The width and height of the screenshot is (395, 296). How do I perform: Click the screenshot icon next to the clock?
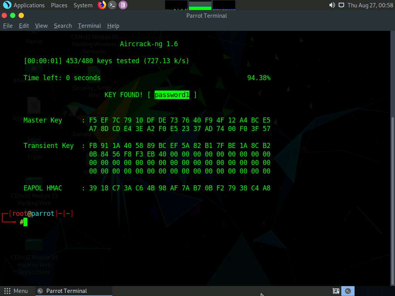[342, 5]
